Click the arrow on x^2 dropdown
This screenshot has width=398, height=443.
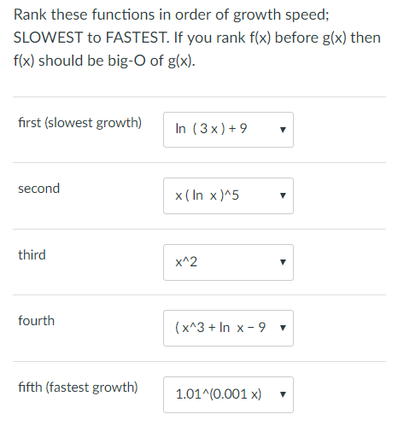(x=283, y=262)
